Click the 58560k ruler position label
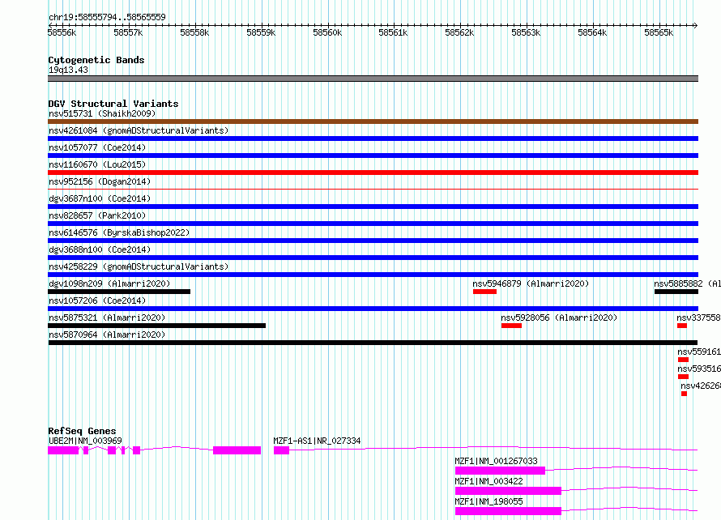 (x=327, y=32)
